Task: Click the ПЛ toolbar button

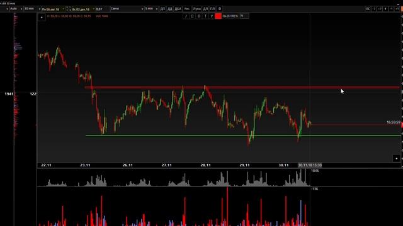Action: tap(212, 9)
